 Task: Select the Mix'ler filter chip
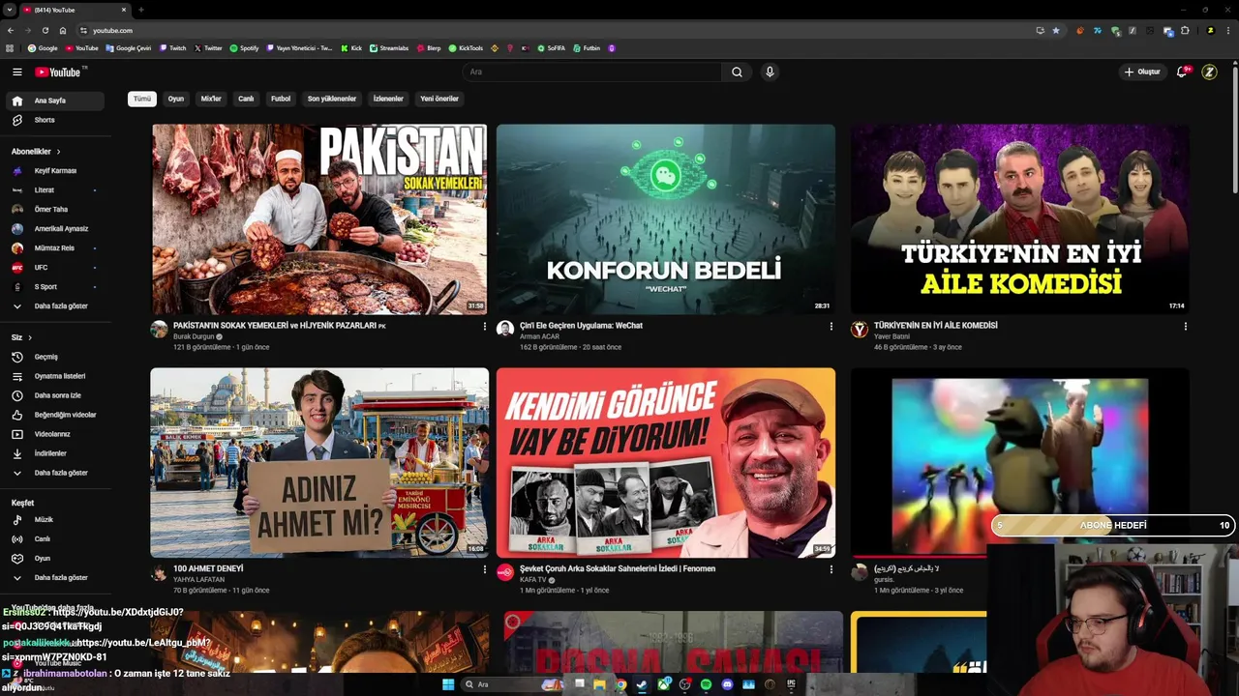[x=211, y=99]
